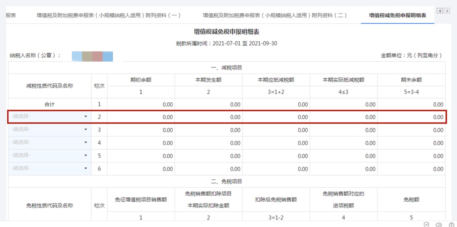Image resolution: width=457 pixels, height=227 pixels.
Task: Open the row 3 tax reduction code dropdown
Action: click(50, 129)
